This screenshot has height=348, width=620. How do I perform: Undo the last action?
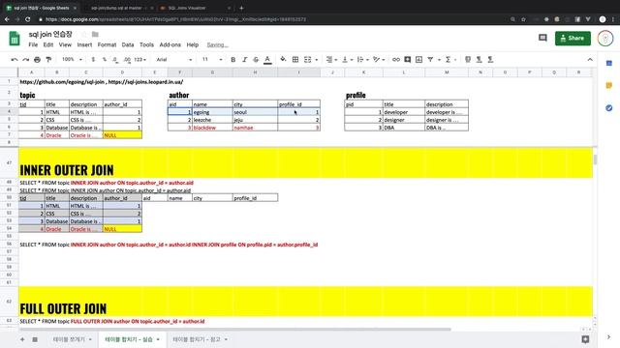click(x=15, y=60)
